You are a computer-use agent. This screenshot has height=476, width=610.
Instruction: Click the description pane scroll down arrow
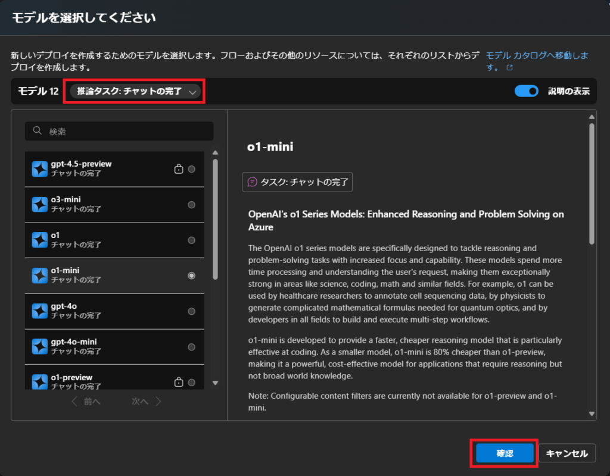pyautogui.click(x=592, y=414)
